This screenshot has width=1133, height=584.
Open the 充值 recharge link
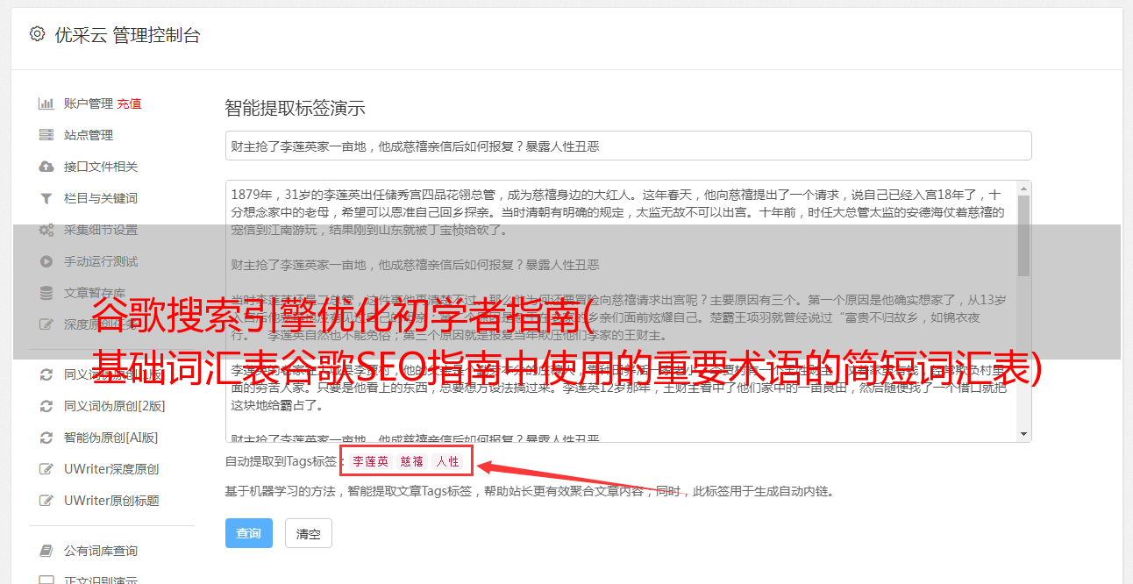click(x=129, y=103)
